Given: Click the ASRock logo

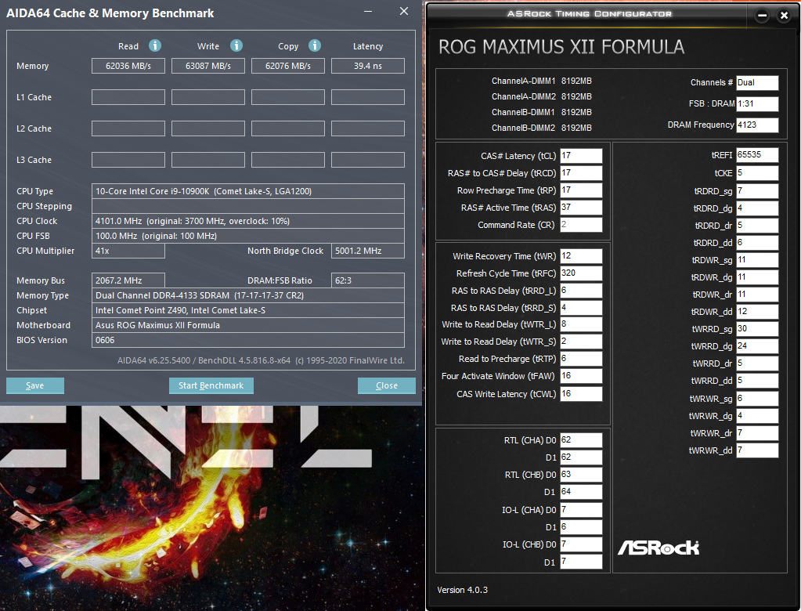Looking at the screenshot, I should (658, 548).
